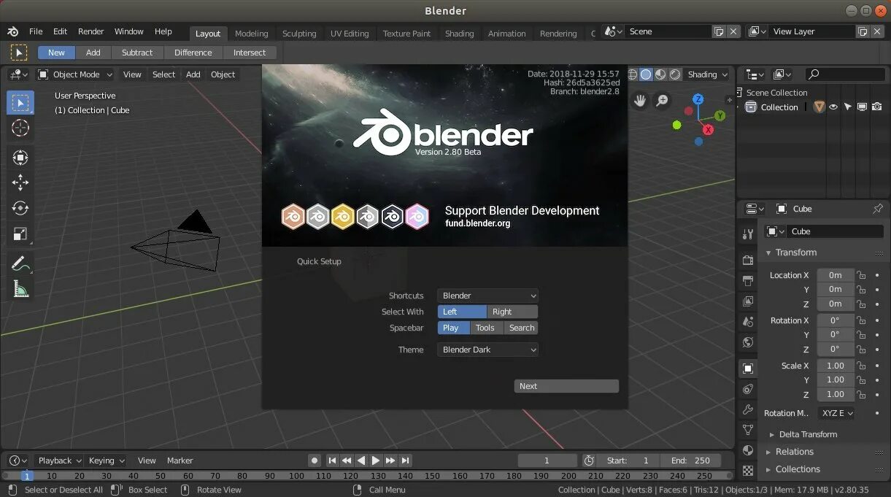Viewport: 891px width, 497px height.
Task: Open the Keying dropdown in timeline
Action: tap(107, 461)
